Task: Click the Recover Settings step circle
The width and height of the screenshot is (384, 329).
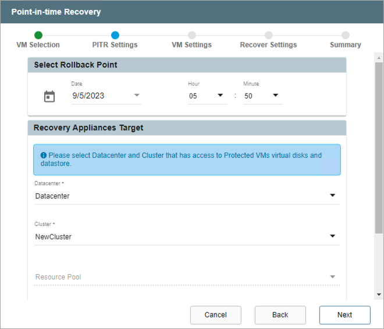Action: tap(269, 36)
